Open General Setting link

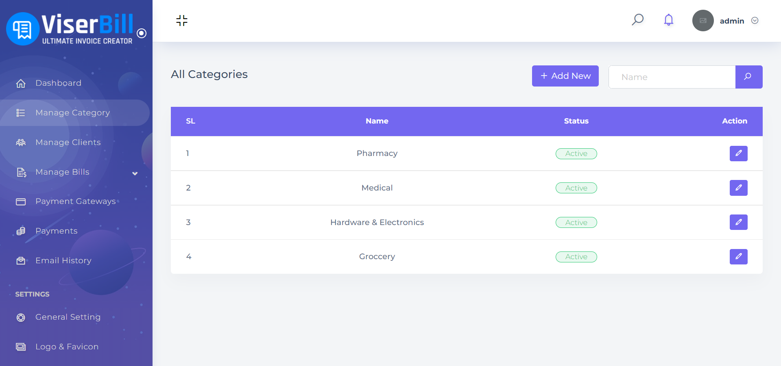(68, 317)
